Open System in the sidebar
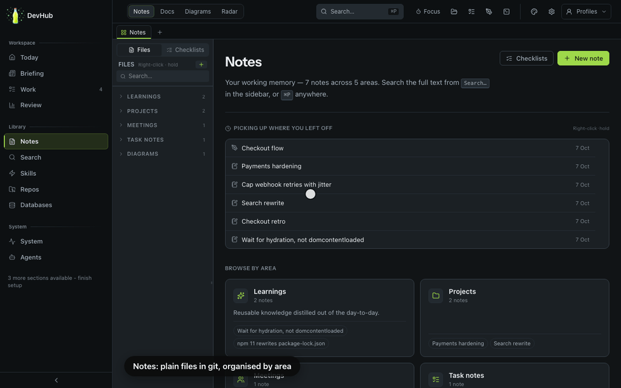Viewport: 621px width, 388px height. [x=56, y=241]
